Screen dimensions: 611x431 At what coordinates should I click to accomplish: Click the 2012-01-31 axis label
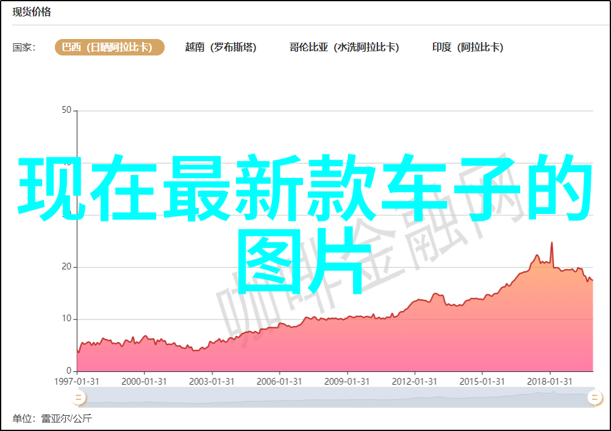414,381
